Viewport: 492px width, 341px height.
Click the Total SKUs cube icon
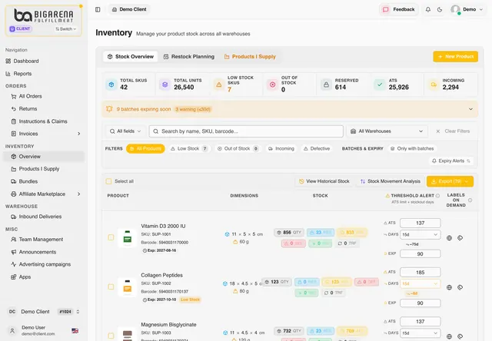[x=111, y=84]
